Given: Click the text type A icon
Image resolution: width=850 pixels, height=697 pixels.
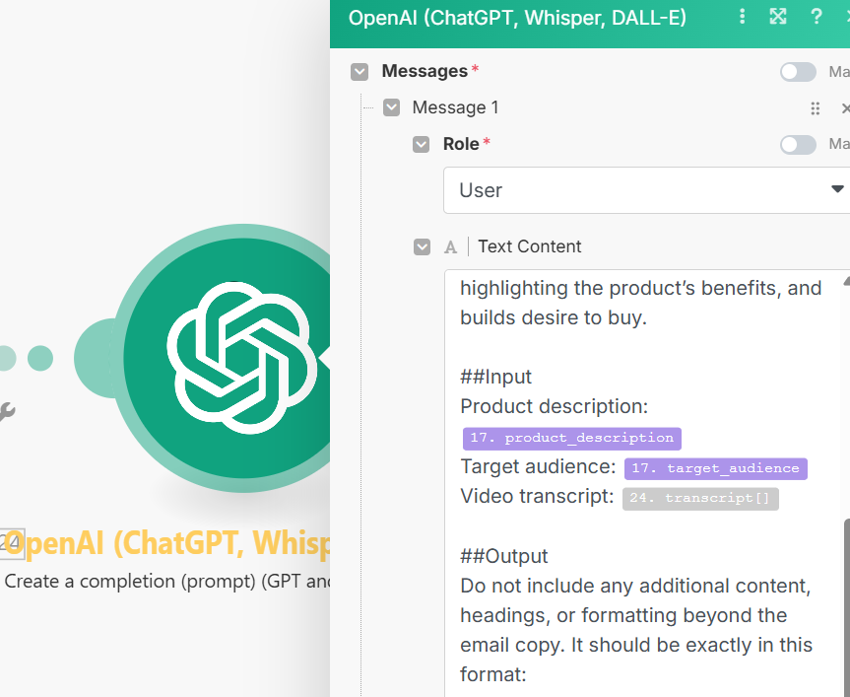Looking at the screenshot, I should pyautogui.click(x=450, y=247).
